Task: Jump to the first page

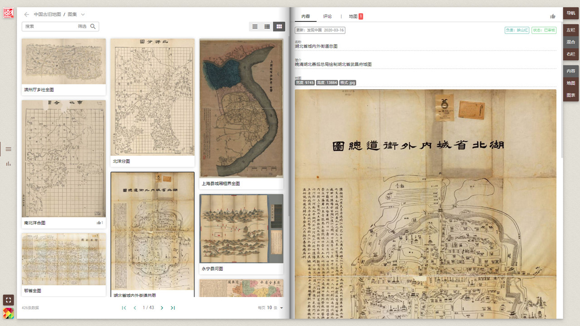Action: pos(124,308)
